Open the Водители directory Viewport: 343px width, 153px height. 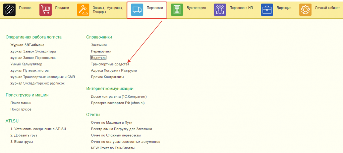pos(99,58)
